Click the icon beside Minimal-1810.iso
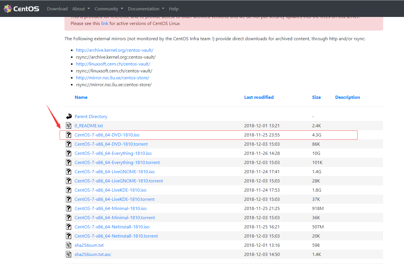This screenshot has height=264, width=404. (69, 208)
